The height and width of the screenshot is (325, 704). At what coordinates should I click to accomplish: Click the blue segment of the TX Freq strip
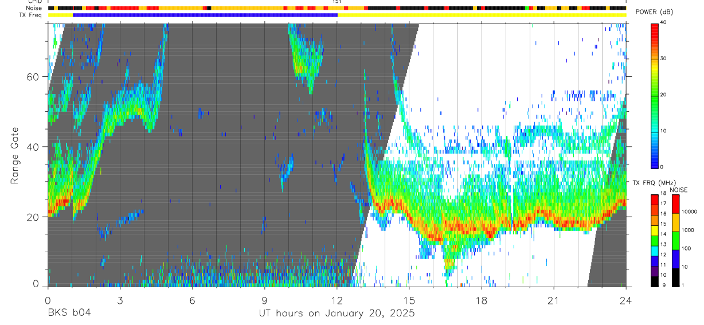point(205,15)
